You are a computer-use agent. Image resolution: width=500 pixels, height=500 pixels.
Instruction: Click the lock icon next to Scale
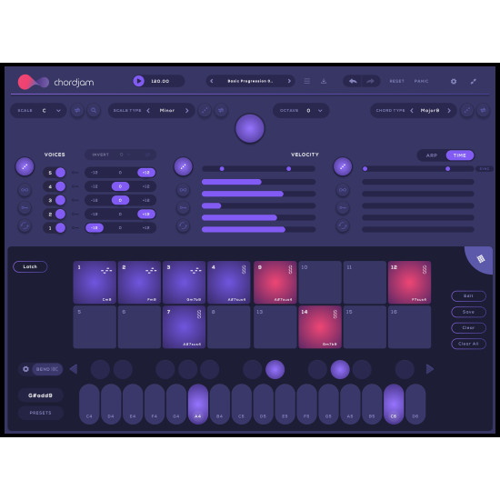77,110
